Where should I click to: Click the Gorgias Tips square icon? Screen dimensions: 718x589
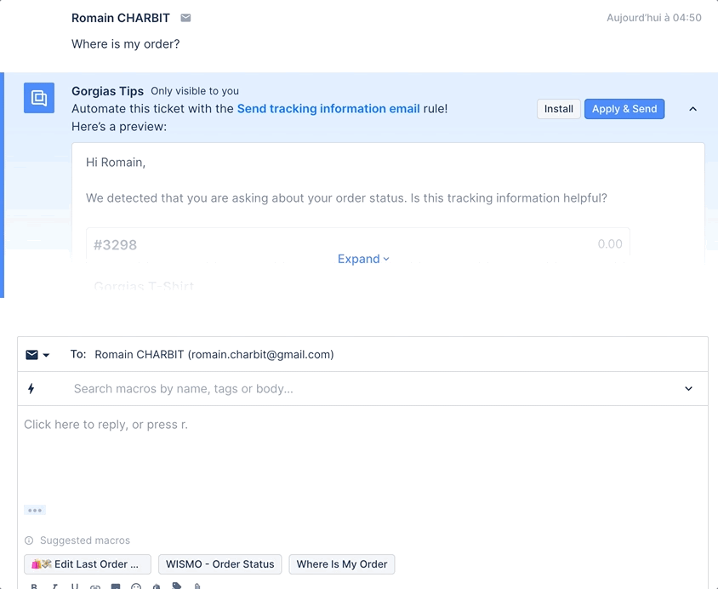(39, 98)
